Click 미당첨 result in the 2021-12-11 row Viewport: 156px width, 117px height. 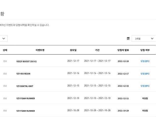(145, 98)
